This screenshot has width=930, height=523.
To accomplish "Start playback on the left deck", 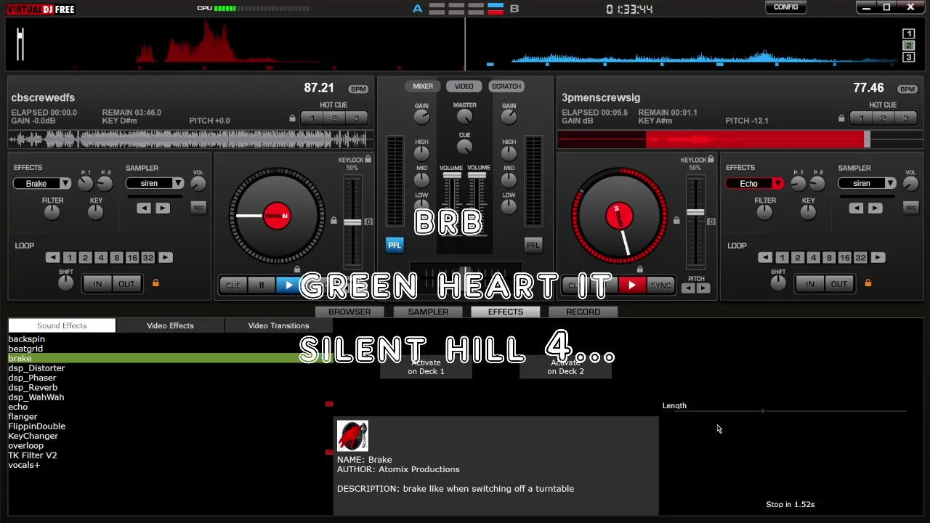I will [289, 285].
